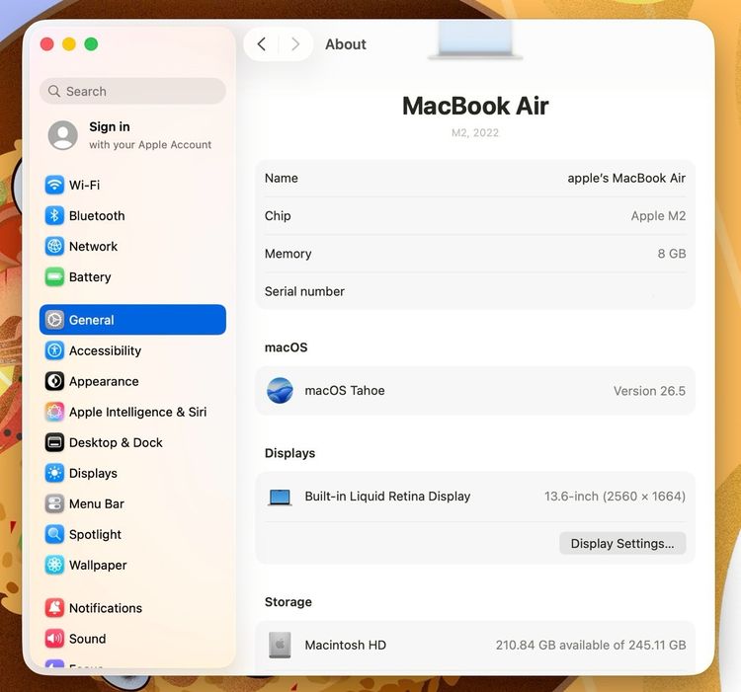The width and height of the screenshot is (741, 692).
Task: Open Battery icon in sidebar
Action: (x=54, y=277)
